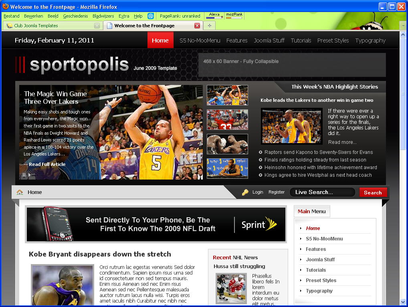This screenshot has height=307, width=408.
Task: Click the red Home navigation button
Action: 160,40
